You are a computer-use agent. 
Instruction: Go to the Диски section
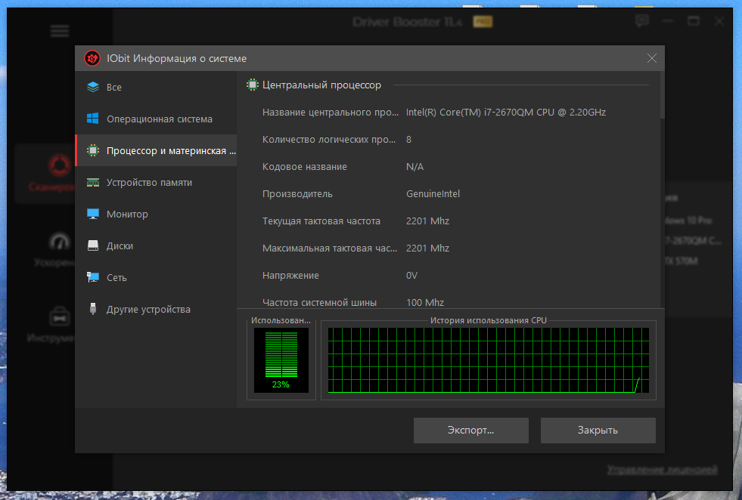pos(156,245)
